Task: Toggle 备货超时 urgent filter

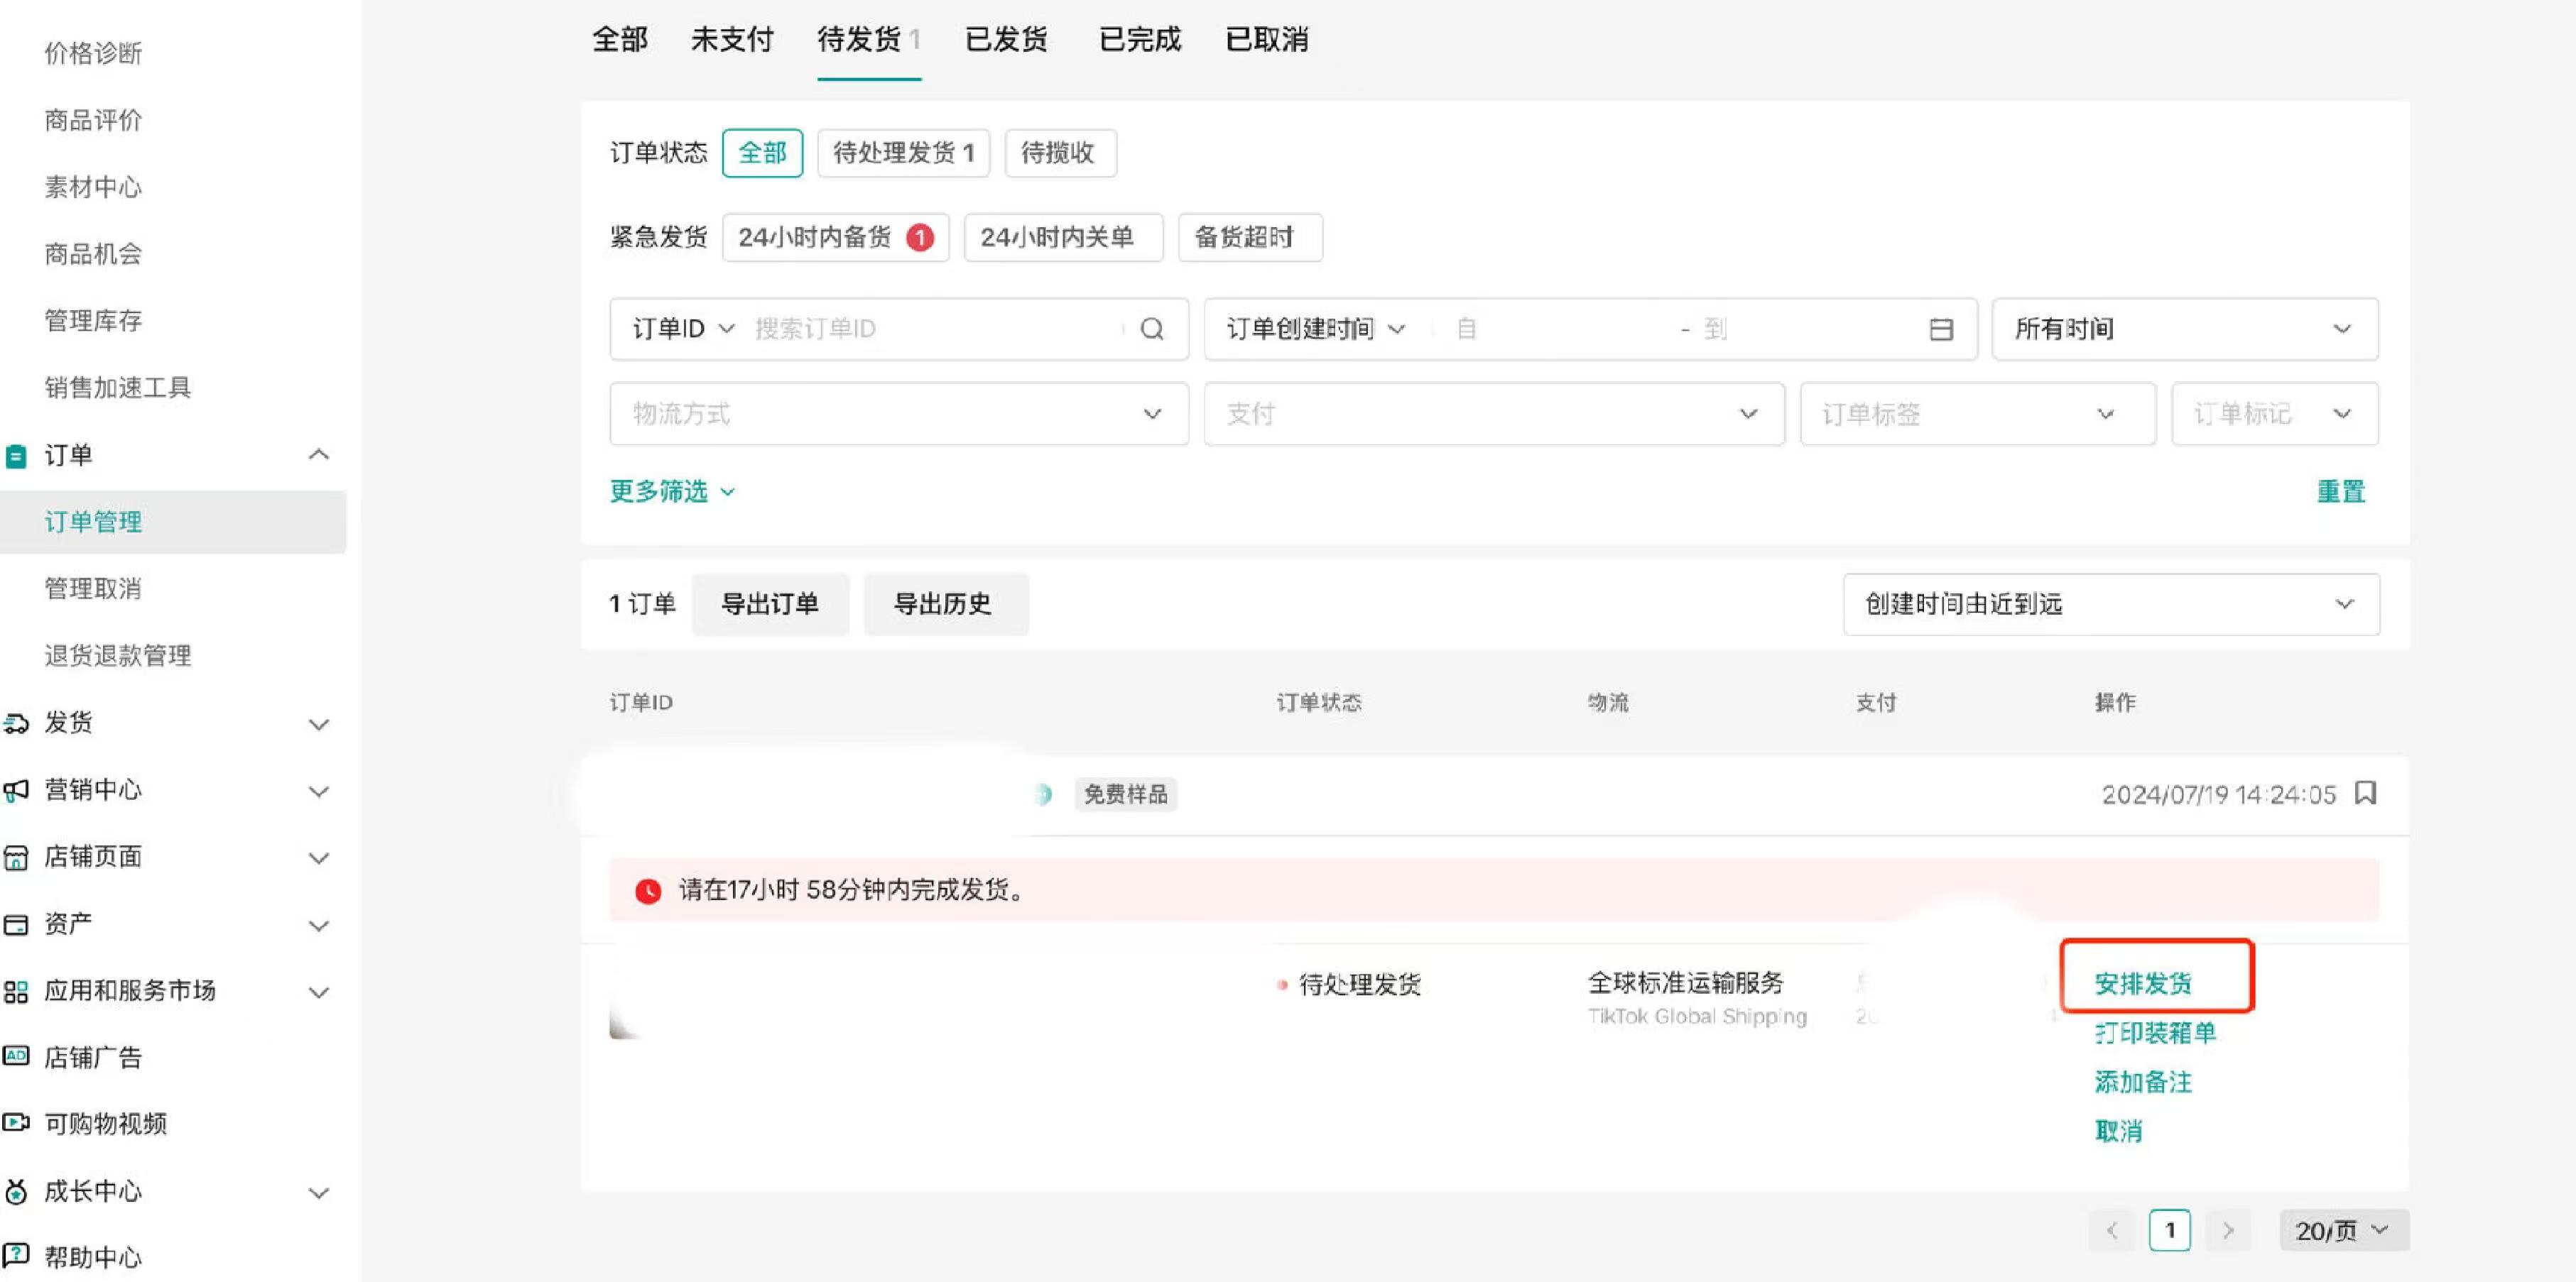Action: tap(1250, 238)
